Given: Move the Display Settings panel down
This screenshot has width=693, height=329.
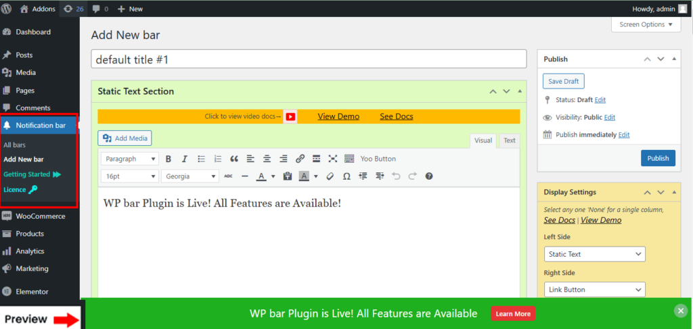Looking at the screenshot, I should 661,193.
